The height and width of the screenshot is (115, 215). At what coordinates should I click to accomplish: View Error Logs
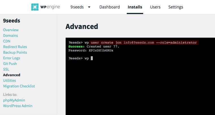[12, 58]
